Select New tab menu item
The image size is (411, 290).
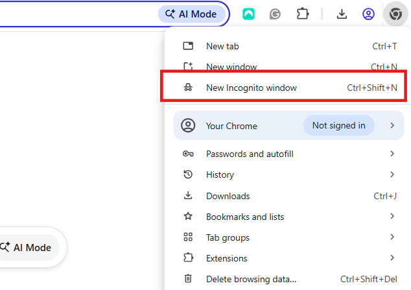point(288,46)
